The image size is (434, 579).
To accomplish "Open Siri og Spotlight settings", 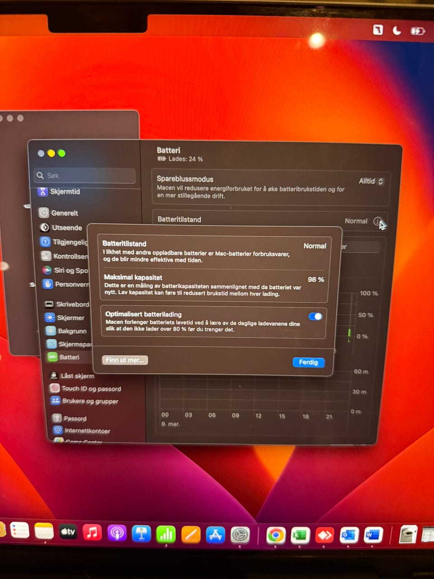I will [x=66, y=271].
